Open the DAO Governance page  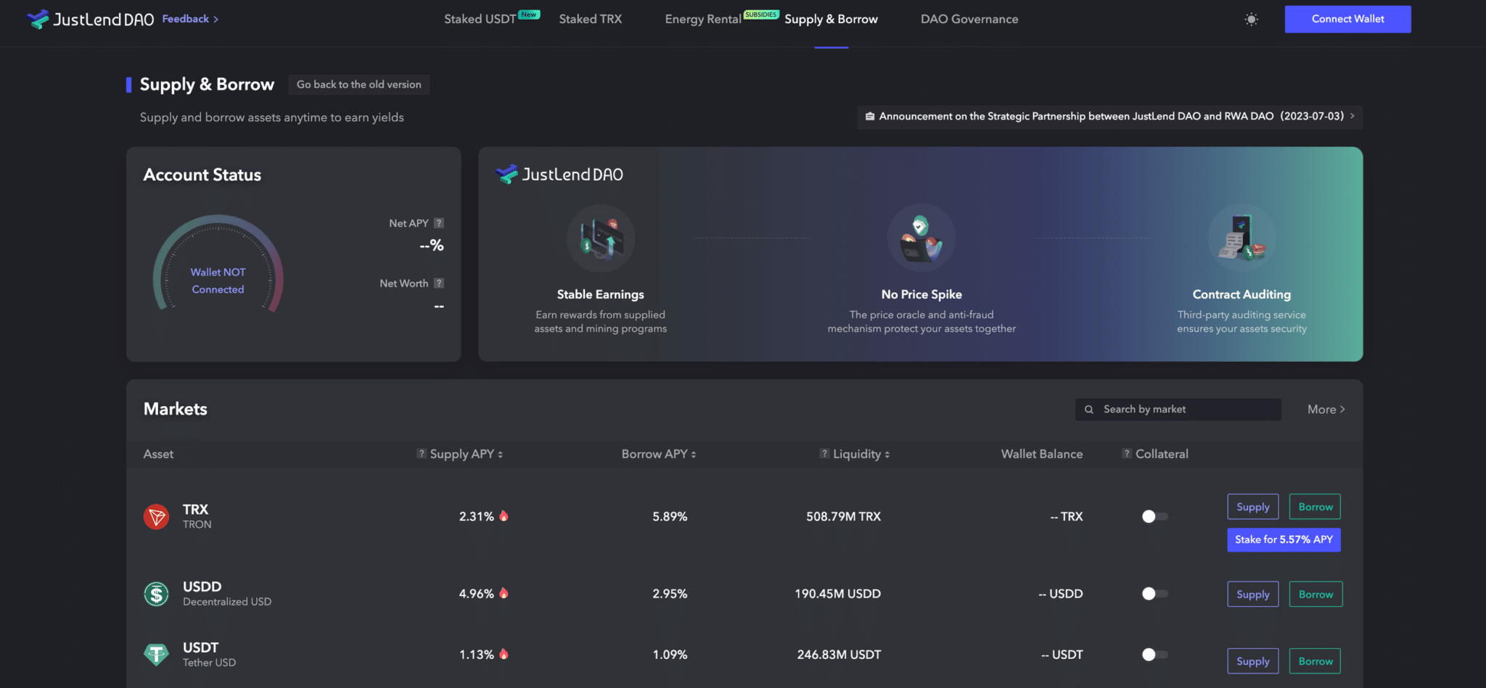click(969, 19)
